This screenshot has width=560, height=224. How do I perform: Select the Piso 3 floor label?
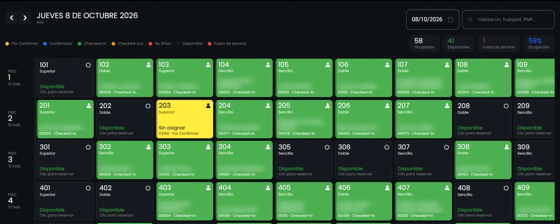15,160
